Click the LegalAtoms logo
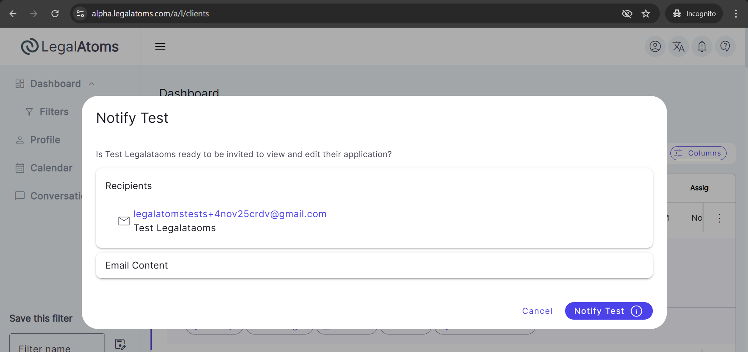748x352 pixels. pyautogui.click(x=70, y=47)
